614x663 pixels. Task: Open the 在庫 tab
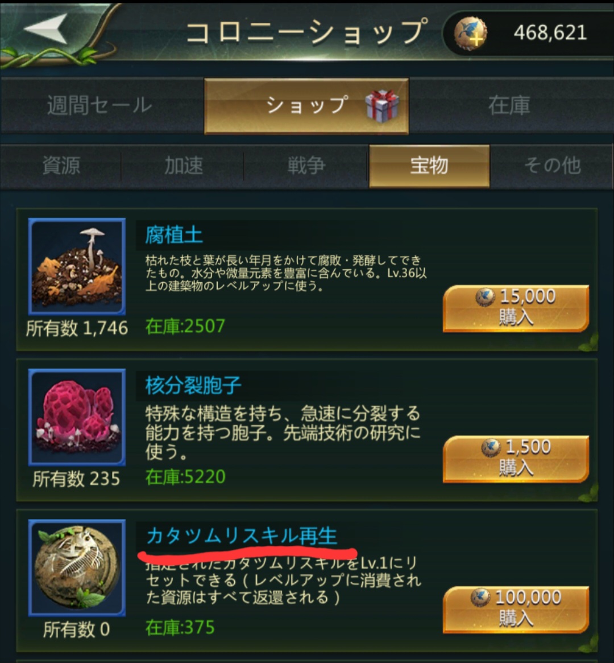coord(511,106)
